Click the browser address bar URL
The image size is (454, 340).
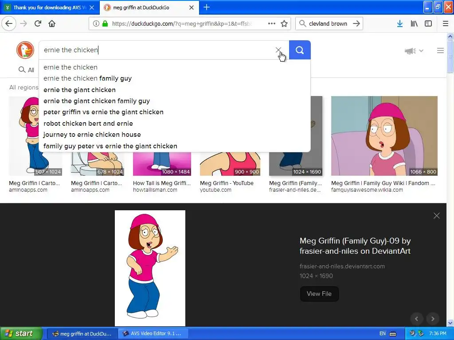[x=182, y=24]
